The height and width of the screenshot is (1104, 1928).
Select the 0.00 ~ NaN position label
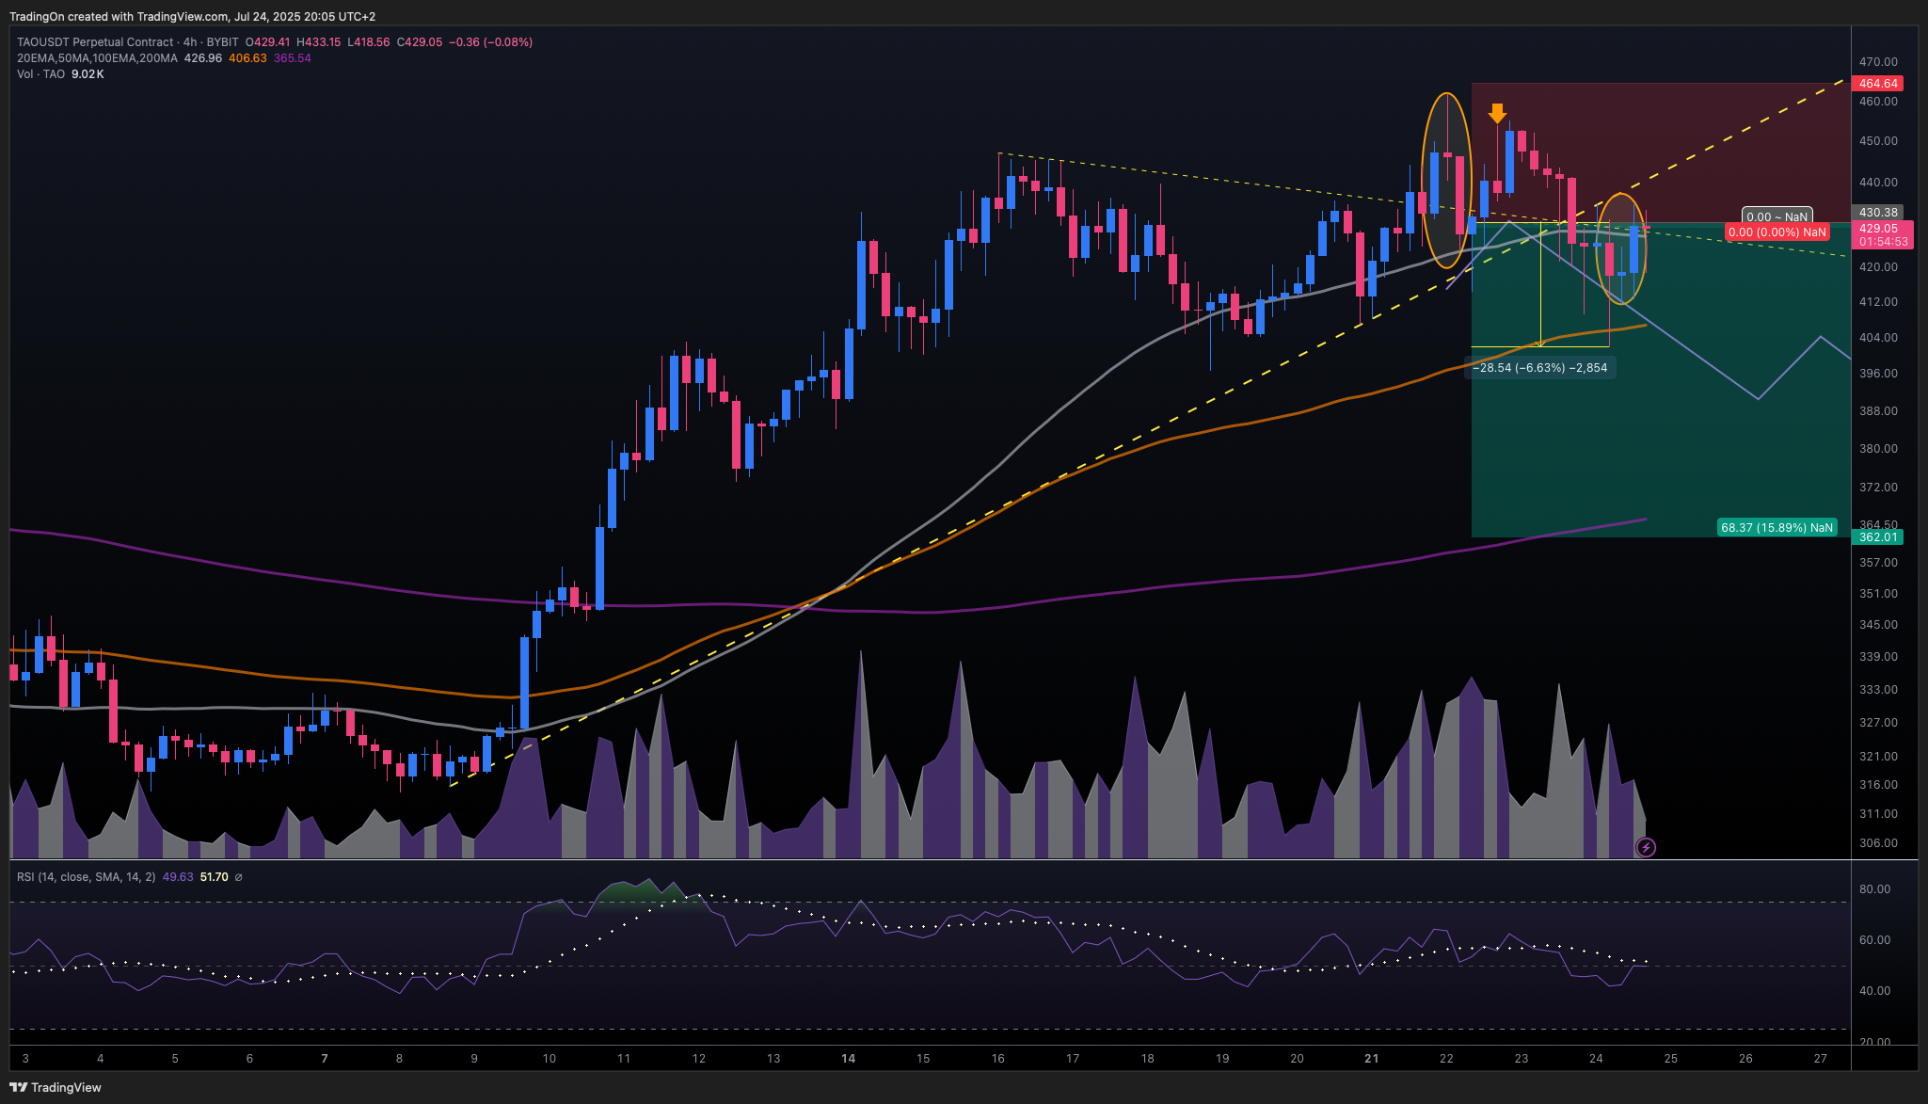pos(1777,216)
